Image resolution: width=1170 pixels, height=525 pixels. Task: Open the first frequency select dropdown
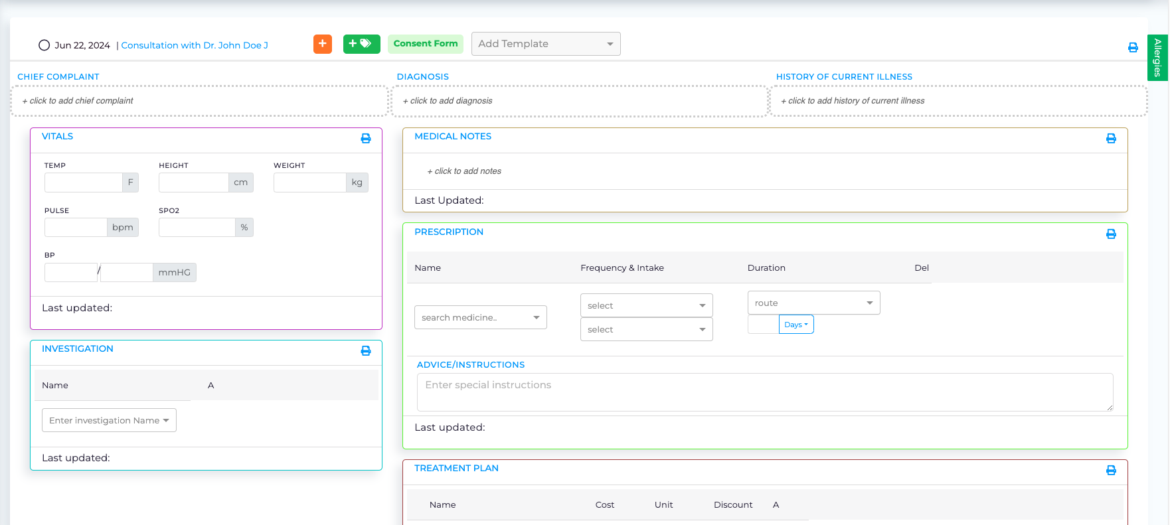647,305
